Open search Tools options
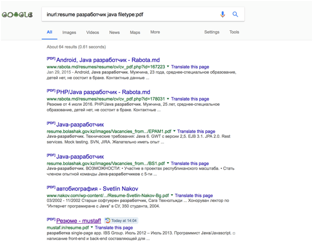Image resolution: width=313 pixels, height=245 pixels. click(234, 32)
